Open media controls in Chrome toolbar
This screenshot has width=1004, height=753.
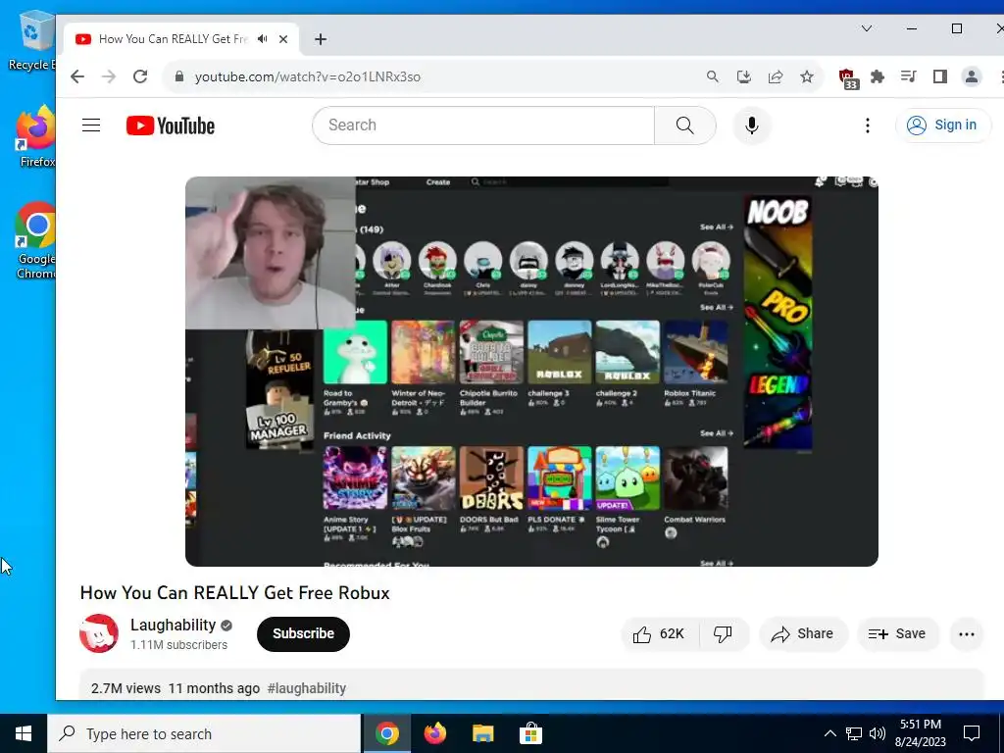click(x=909, y=76)
